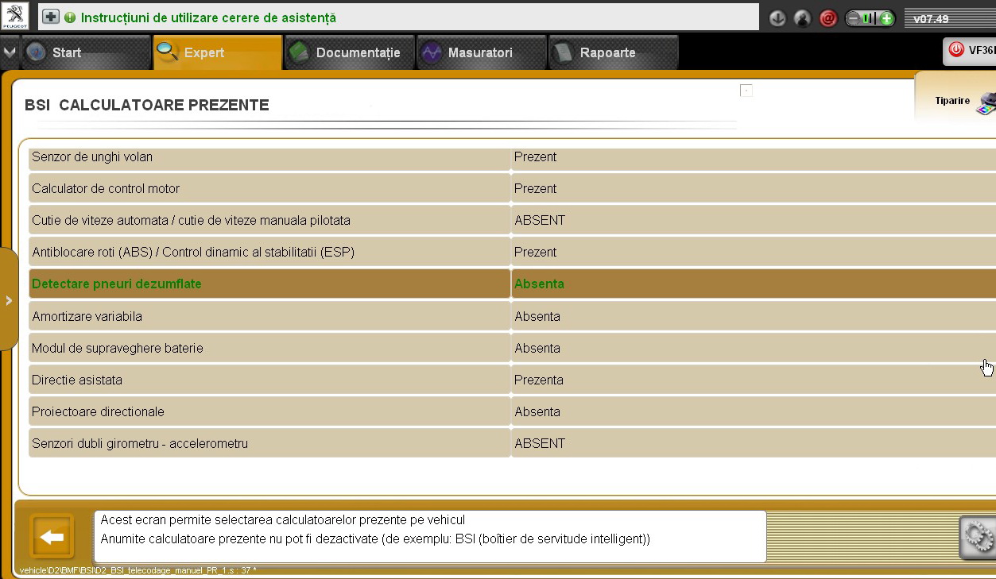Click 'Prezent' value for Senzor de unghi volan
Viewport: 996px width, 579px height.
click(535, 157)
